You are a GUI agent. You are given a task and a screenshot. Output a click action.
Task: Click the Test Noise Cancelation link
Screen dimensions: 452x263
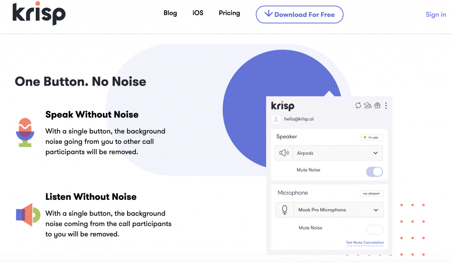tap(365, 243)
